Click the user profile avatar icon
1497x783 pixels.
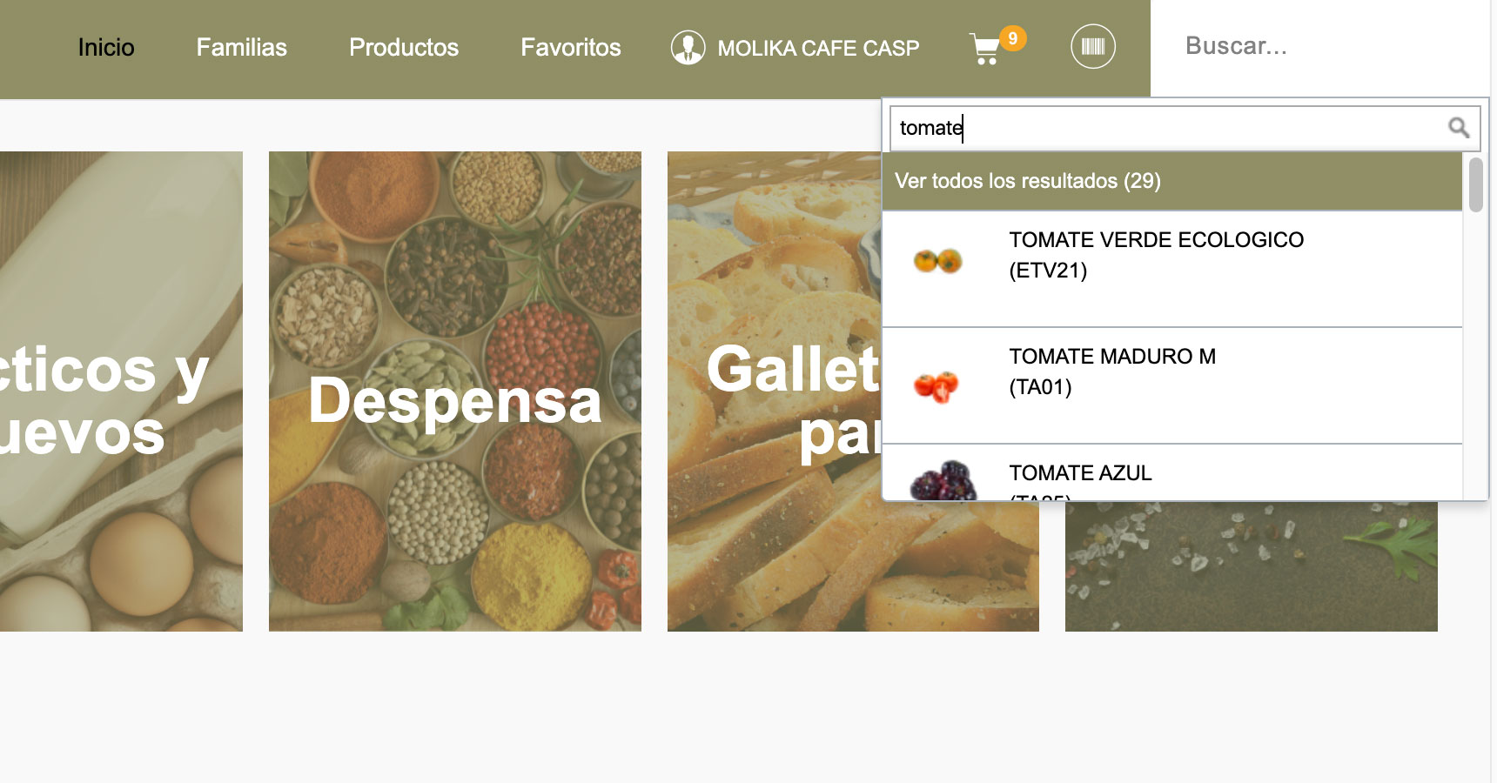pos(688,48)
